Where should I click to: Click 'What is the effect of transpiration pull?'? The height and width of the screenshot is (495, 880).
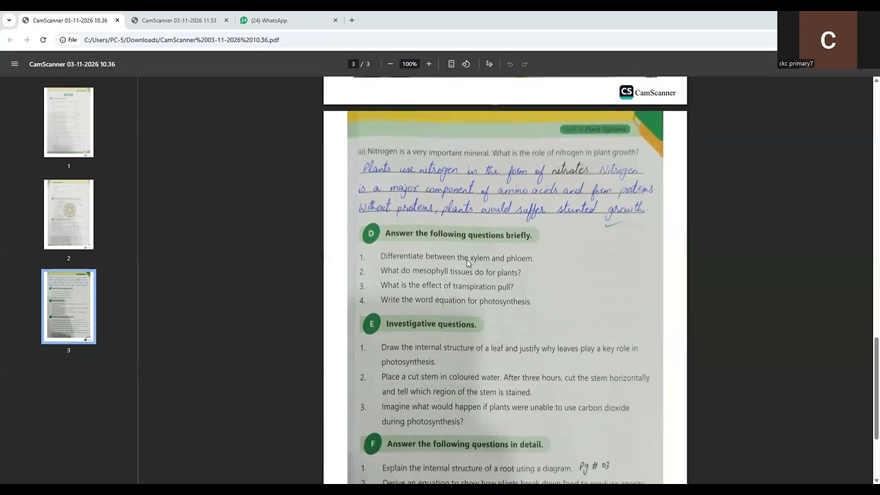447,286
